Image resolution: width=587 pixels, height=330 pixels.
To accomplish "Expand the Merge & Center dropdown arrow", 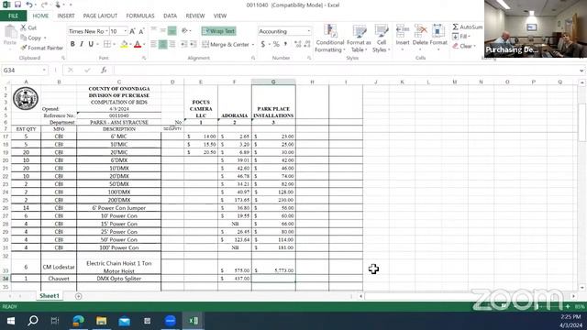I will point(253,45).
